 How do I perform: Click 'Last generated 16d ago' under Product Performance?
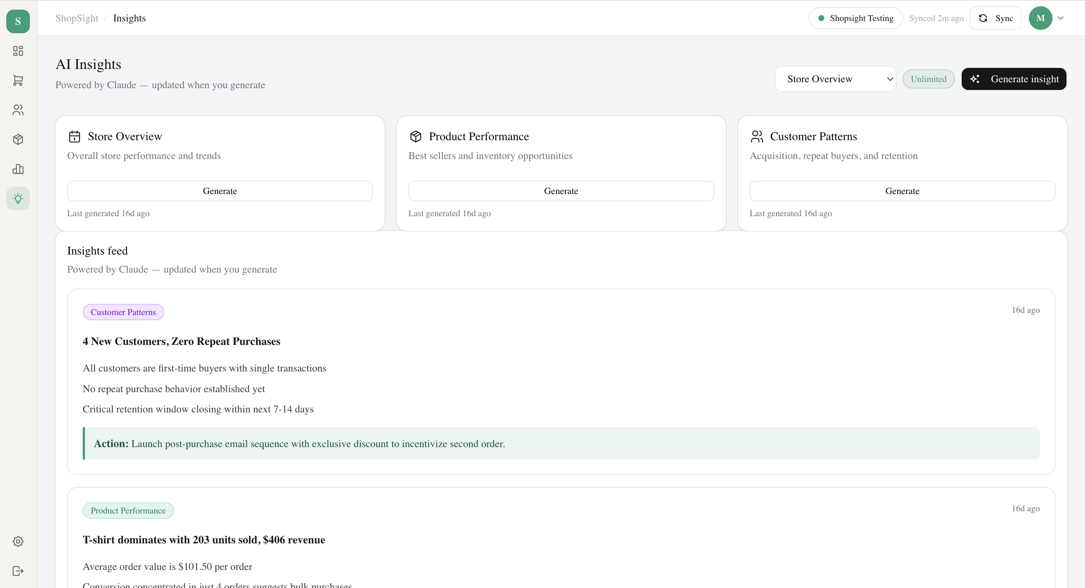[449, 213]
